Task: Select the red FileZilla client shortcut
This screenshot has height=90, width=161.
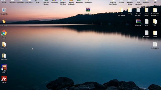Action: [4, 78]
